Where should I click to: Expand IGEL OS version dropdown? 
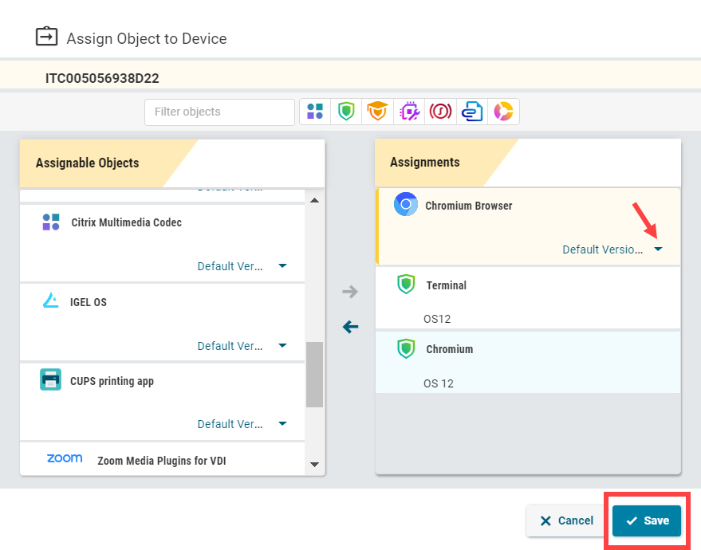click(x=282, y=346)
